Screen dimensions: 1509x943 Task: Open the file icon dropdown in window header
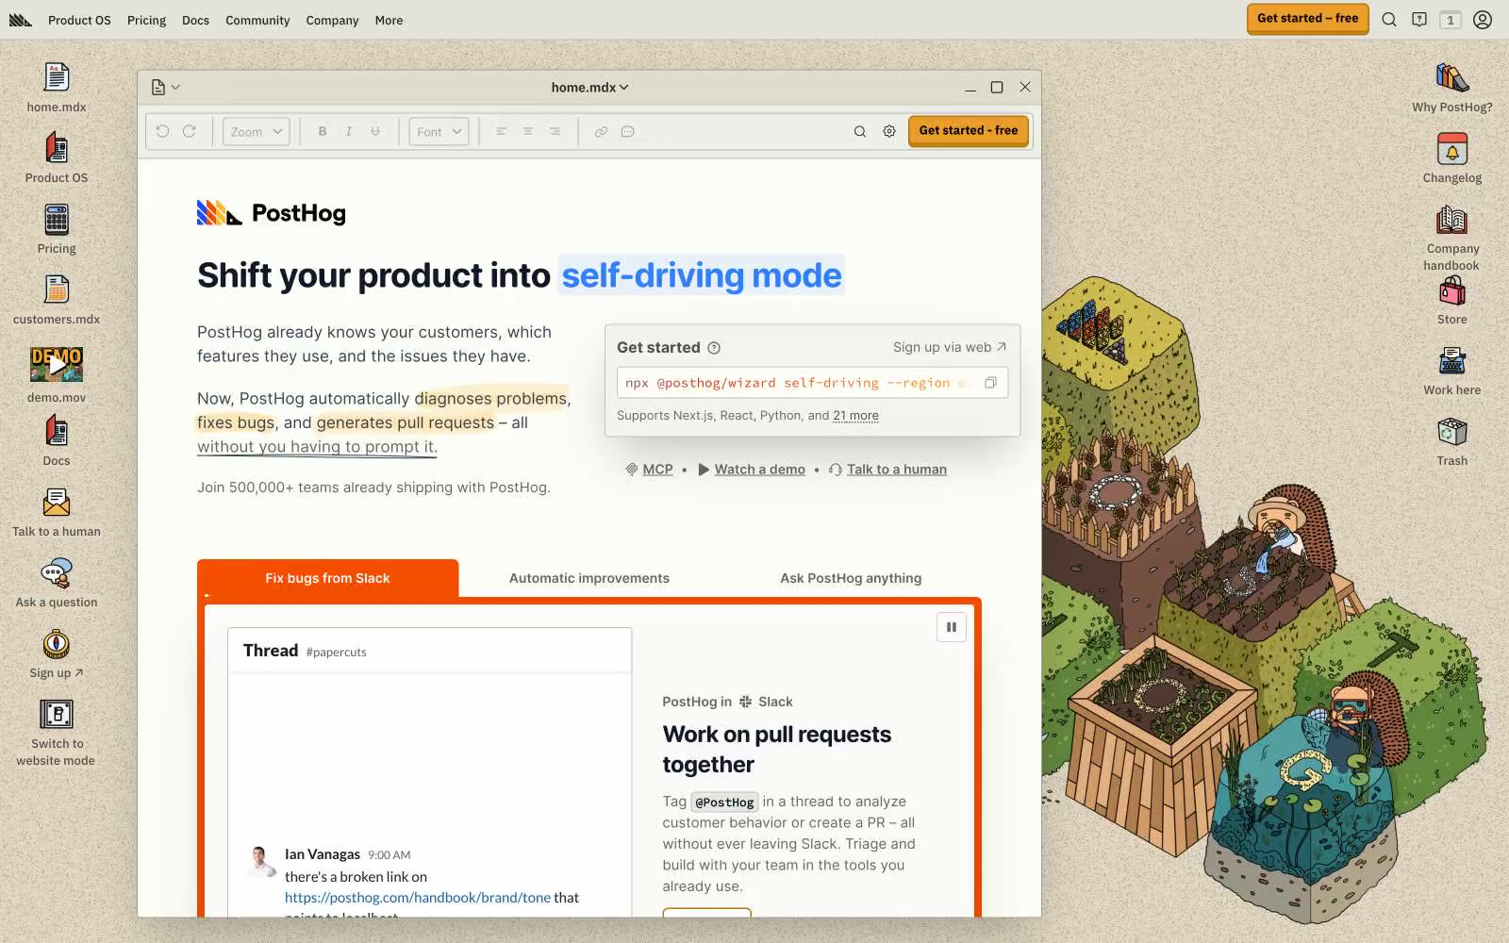(165, 87)
